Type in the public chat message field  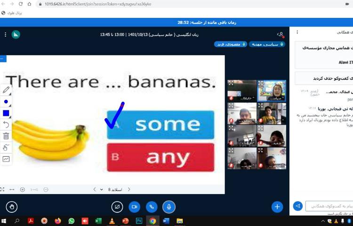pos(329,206)
